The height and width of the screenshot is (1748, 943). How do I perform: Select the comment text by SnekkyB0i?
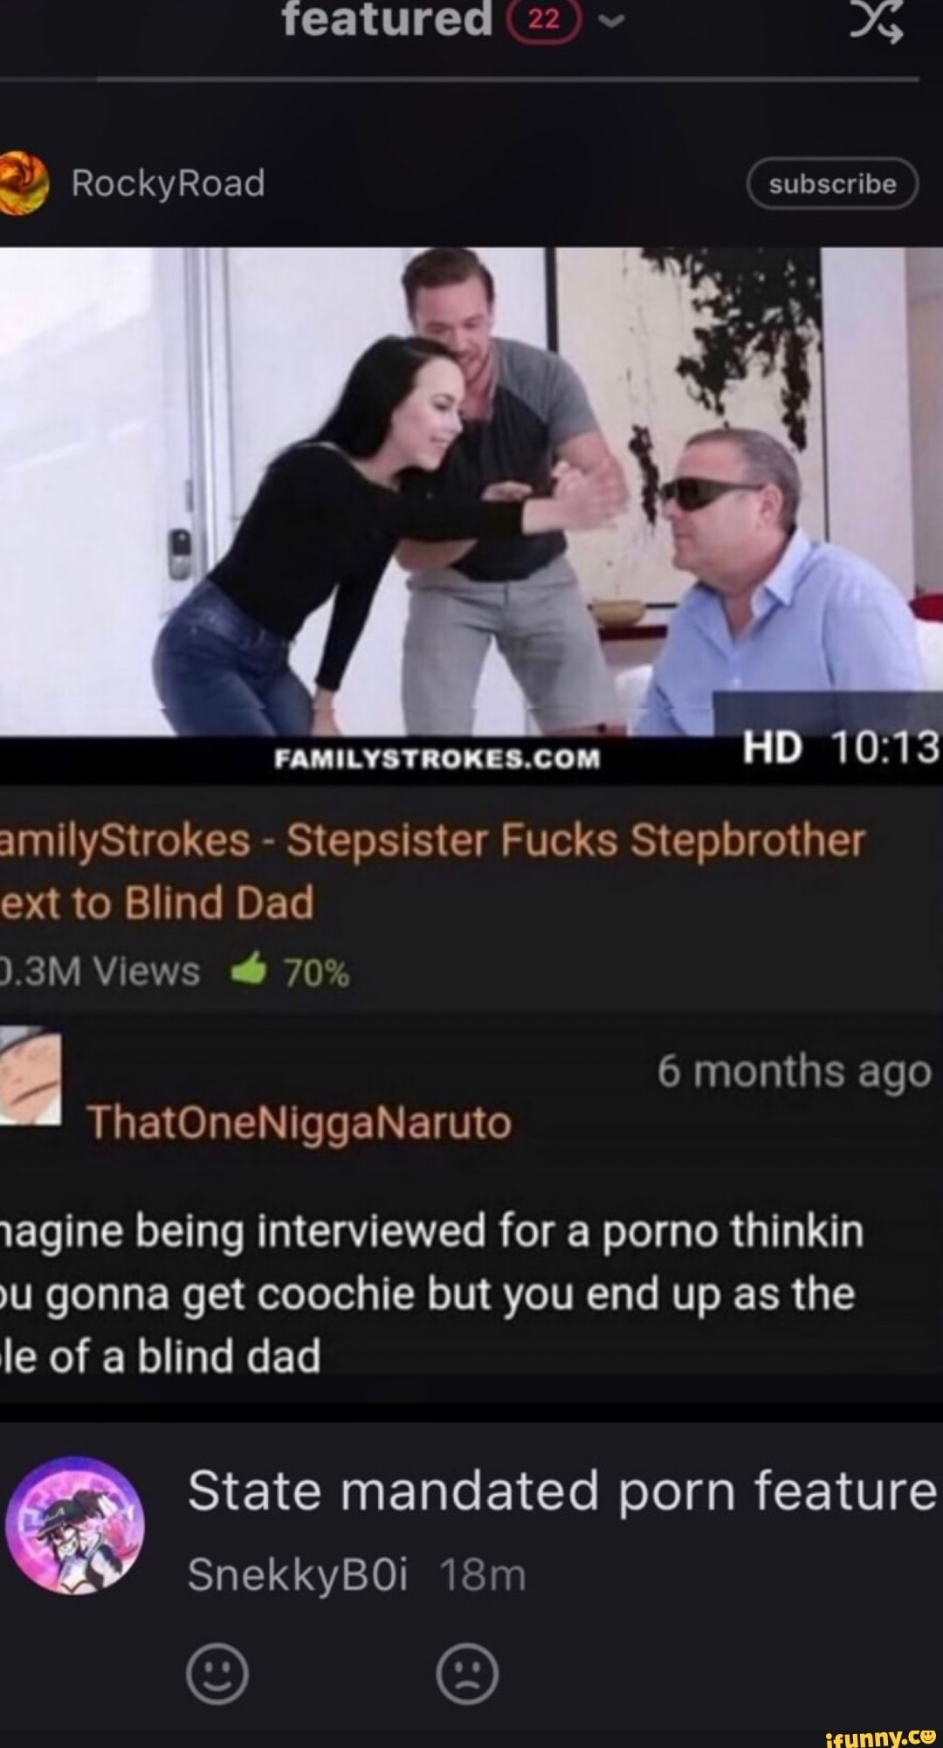pos(562,1490)
